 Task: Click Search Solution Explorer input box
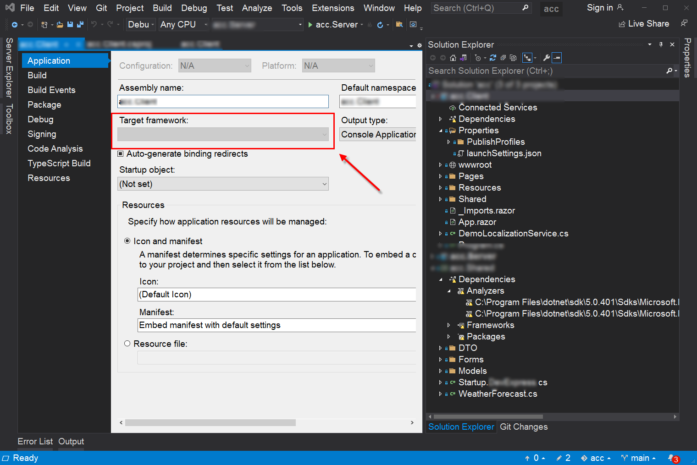(x=546, y=71)
